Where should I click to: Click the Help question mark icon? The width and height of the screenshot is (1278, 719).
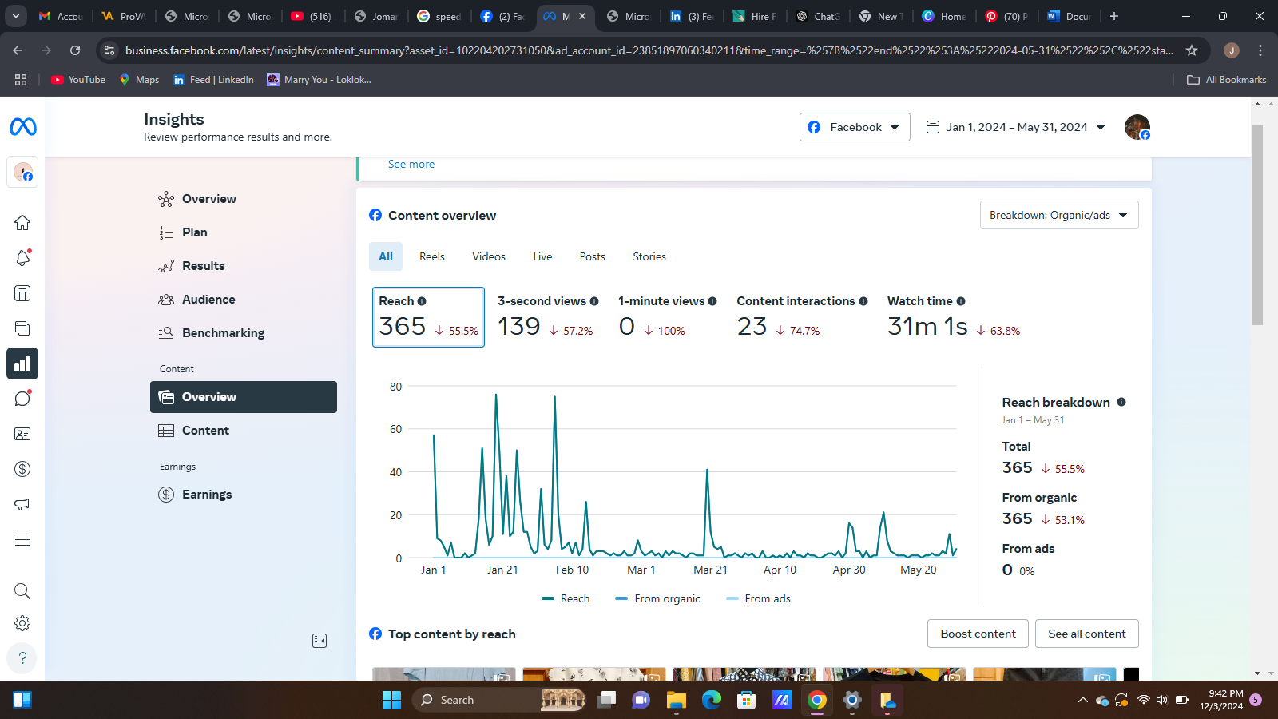[22, 657]
